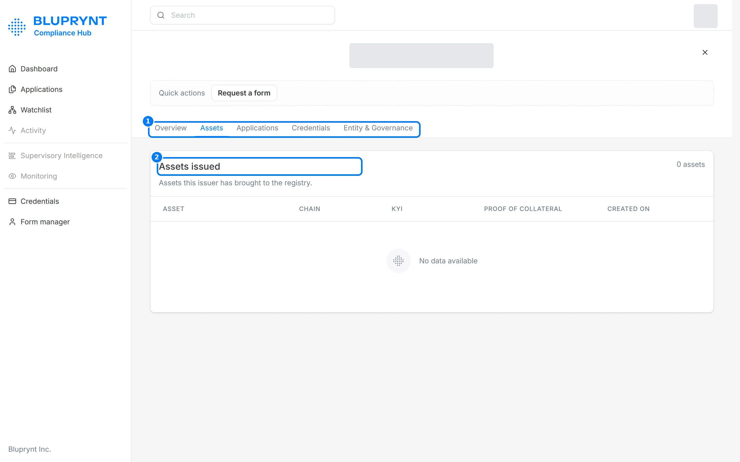Click the Monitoring eye icon

pyautogui.click(x=12, y=176)
